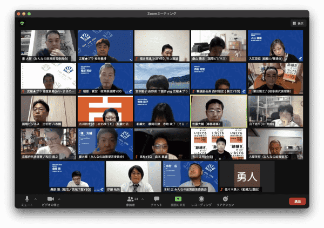Click the muted mic icon on 勇人 tile
324x228 pixels.
click(x=222, y=189)
